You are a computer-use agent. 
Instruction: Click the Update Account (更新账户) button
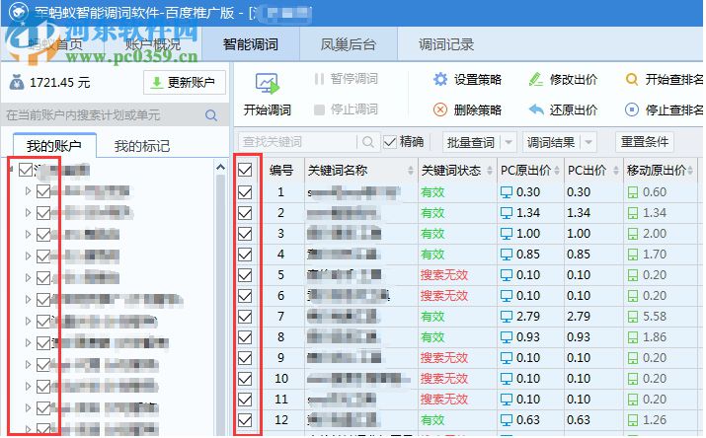tap(185, 82)
